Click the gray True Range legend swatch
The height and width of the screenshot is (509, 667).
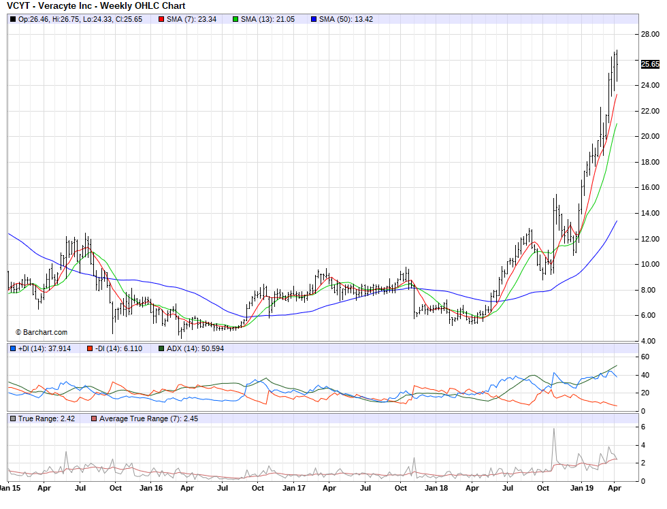(x=13, y=419)
